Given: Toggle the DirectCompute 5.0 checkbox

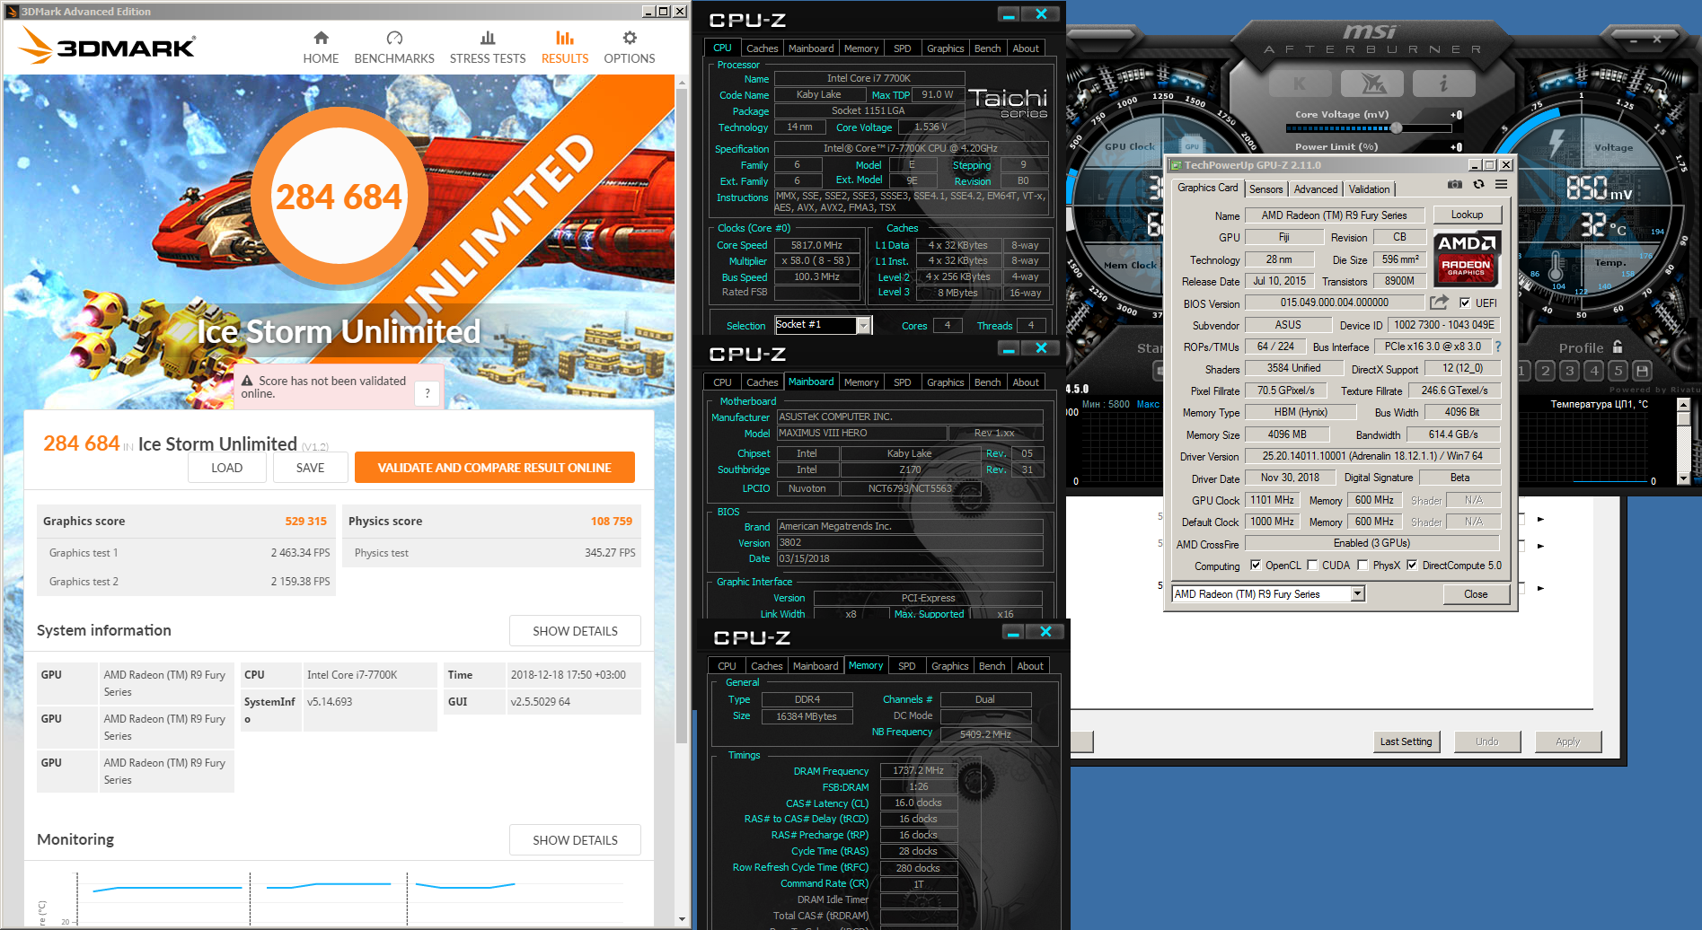Looking at the screenshot, I should (x=1412, y=566).
